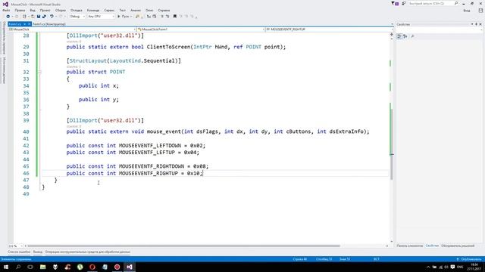The width and height of the screenshot is (485, 272).
Task: Open Task View on the taskbar
Action: (x=30, y=267)
